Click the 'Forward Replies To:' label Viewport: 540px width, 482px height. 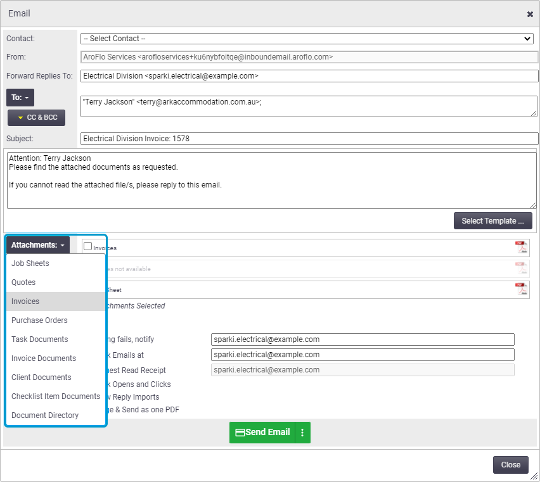point(39,76)
